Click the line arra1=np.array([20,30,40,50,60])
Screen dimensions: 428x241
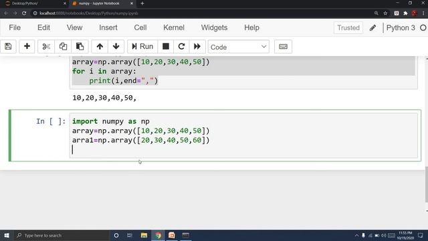141,140
